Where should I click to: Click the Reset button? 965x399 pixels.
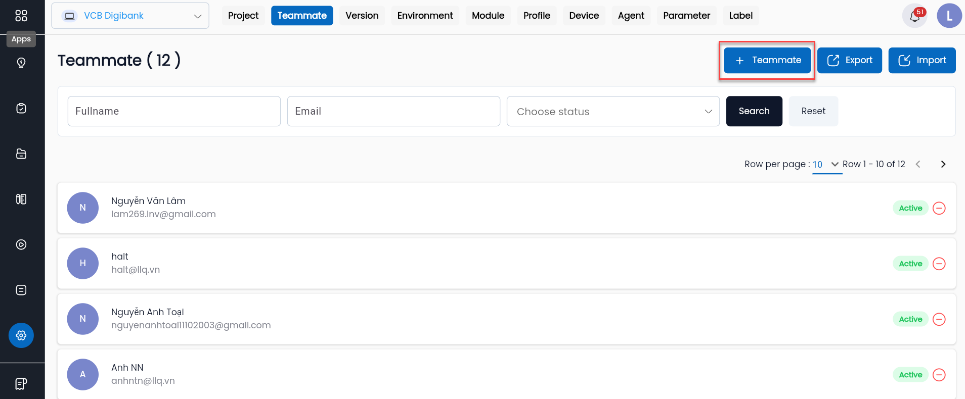[x=813, y=111]
